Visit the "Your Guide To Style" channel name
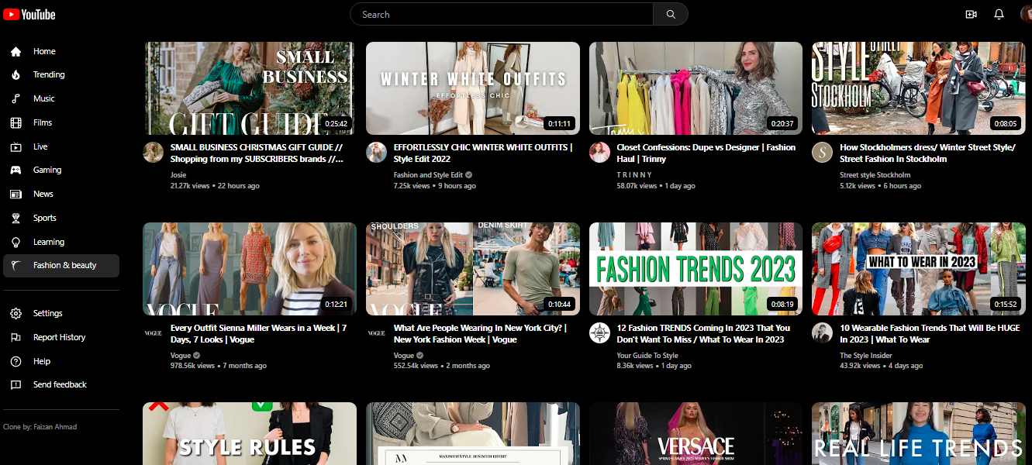The height and width of the screenshot is (465, 1032). click(647, 356)
